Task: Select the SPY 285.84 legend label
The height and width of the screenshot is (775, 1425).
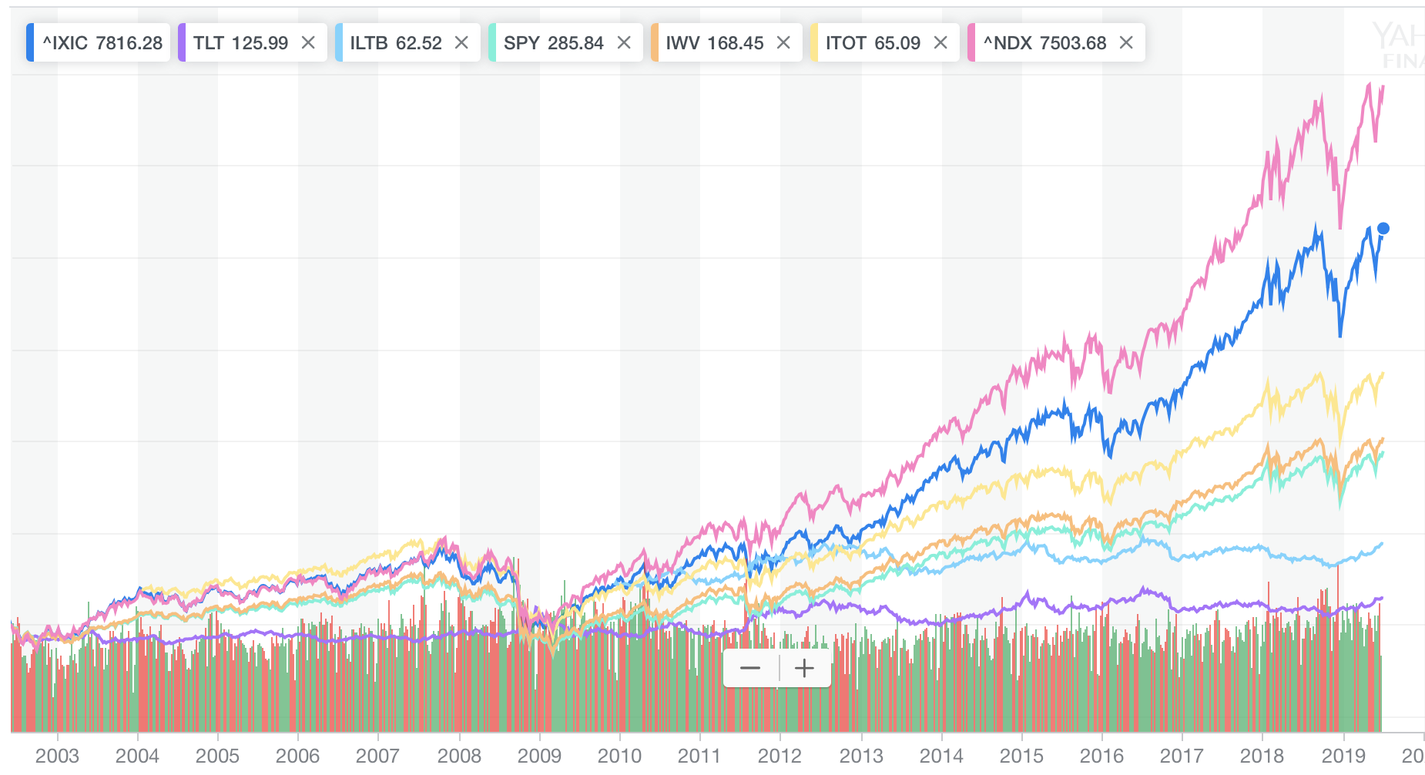Action: point(553,43)
